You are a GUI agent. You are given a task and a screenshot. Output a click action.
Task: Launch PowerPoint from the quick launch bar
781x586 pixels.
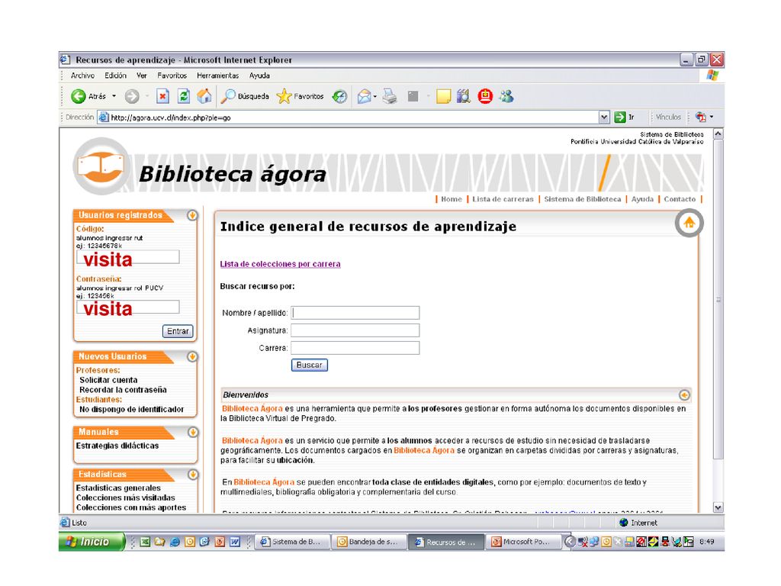pyautogui.click(x=220, y=542)
